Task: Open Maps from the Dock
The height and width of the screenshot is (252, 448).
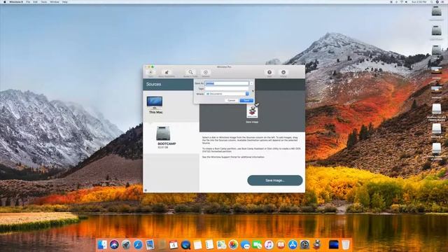Action: tap(221, 245)
